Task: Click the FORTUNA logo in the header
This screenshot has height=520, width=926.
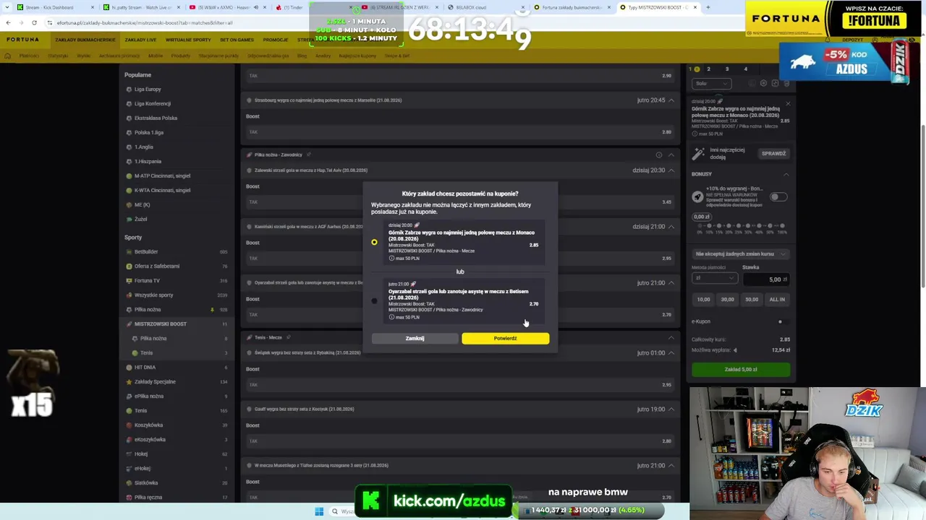Action: tap(22, 40)
